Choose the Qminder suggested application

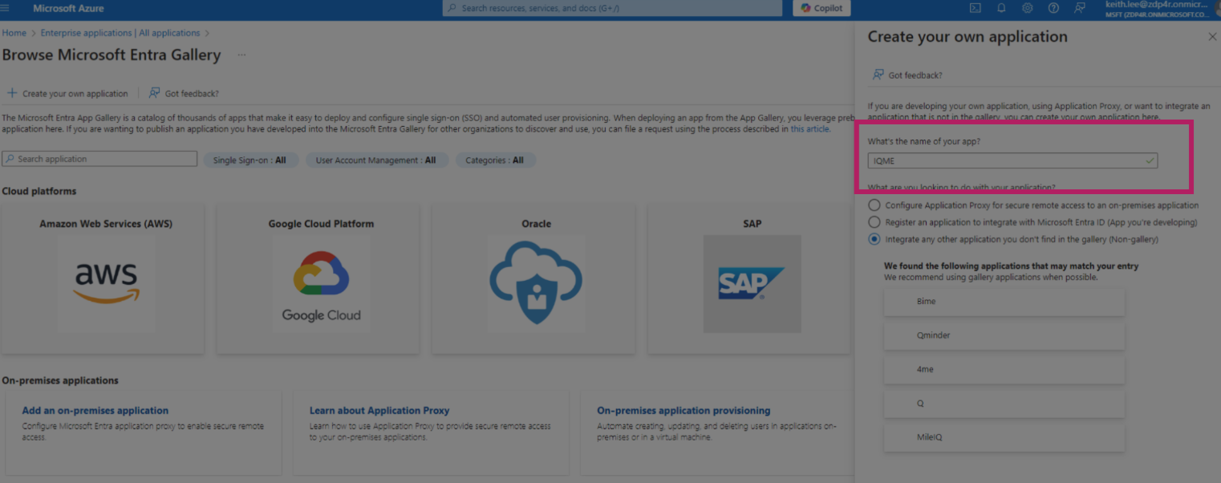pyautogui.click(x=1004, y=335)
